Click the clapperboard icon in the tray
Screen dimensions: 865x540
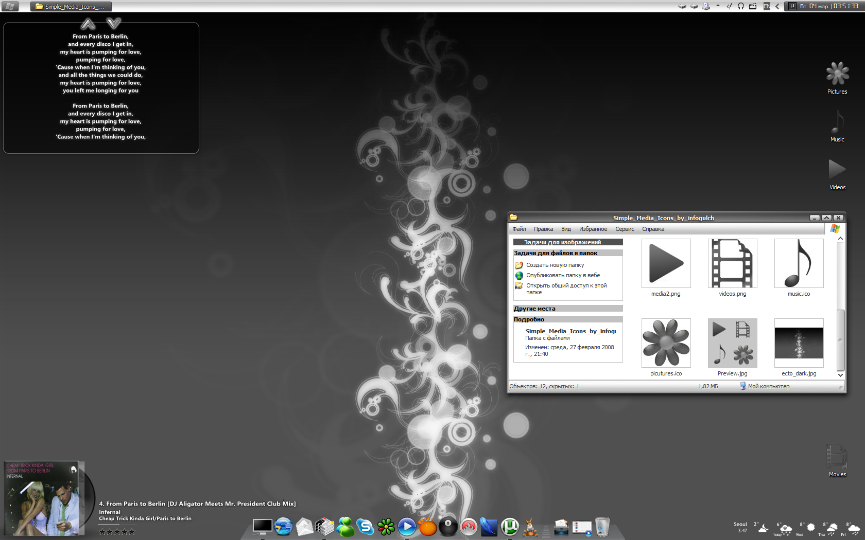click(x=753, y=6)
